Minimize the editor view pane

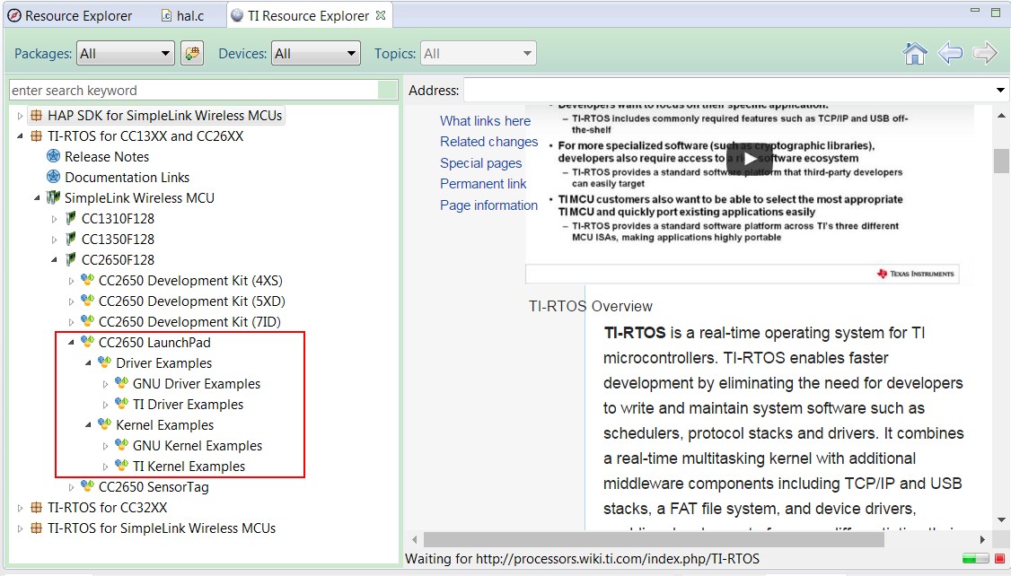coord(975,11)
